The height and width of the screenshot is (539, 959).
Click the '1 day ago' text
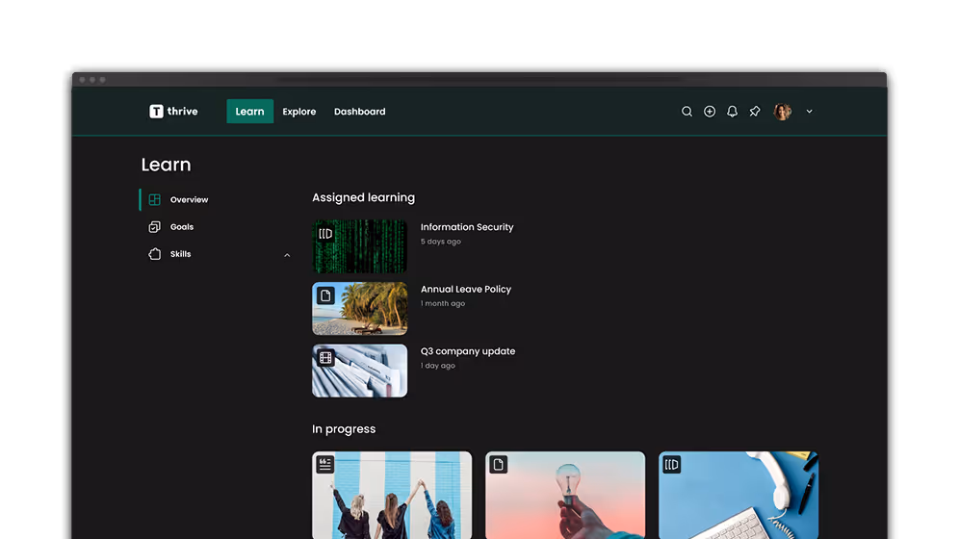pos(437,366)
